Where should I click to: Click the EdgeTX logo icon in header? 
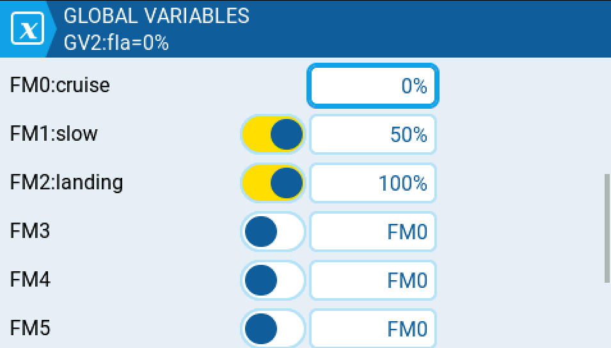(x=28, y=30)
